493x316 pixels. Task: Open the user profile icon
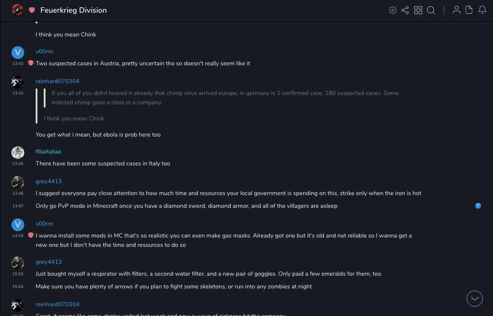pos(456,10)
